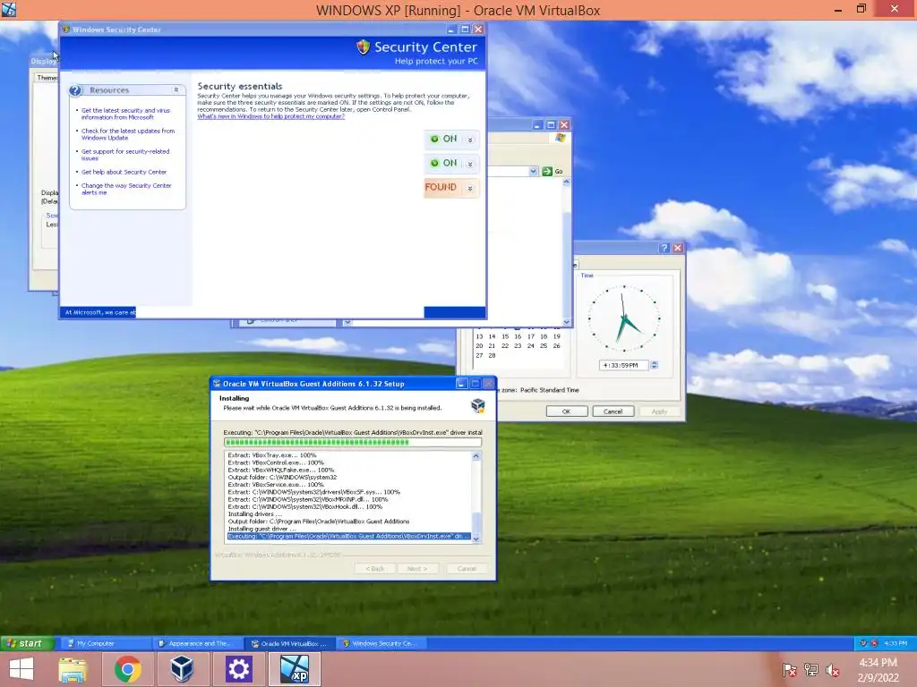Open Action Center flag in system tray

[x=789, y=670]
